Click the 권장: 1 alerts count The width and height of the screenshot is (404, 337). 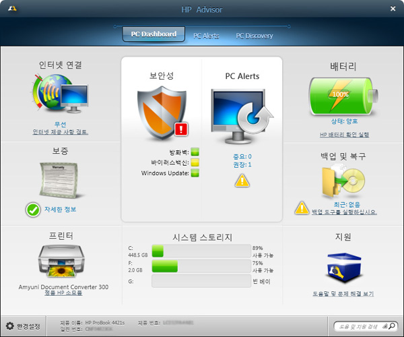point(242,164)
